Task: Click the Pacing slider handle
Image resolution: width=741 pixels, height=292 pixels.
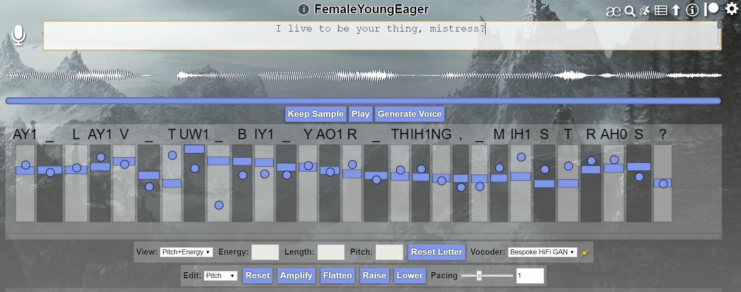Action: (x=479, y=276)
